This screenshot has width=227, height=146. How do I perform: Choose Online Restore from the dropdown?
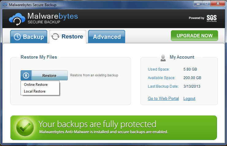click(36, 85)
